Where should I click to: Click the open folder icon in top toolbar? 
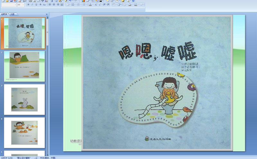[x=7, y=1]
